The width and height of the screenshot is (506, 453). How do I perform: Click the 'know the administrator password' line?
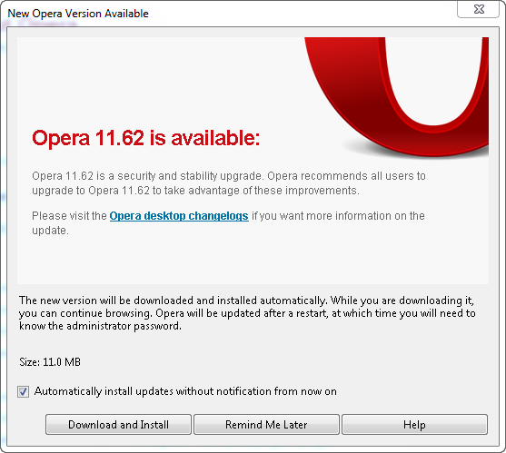point(100,326)
